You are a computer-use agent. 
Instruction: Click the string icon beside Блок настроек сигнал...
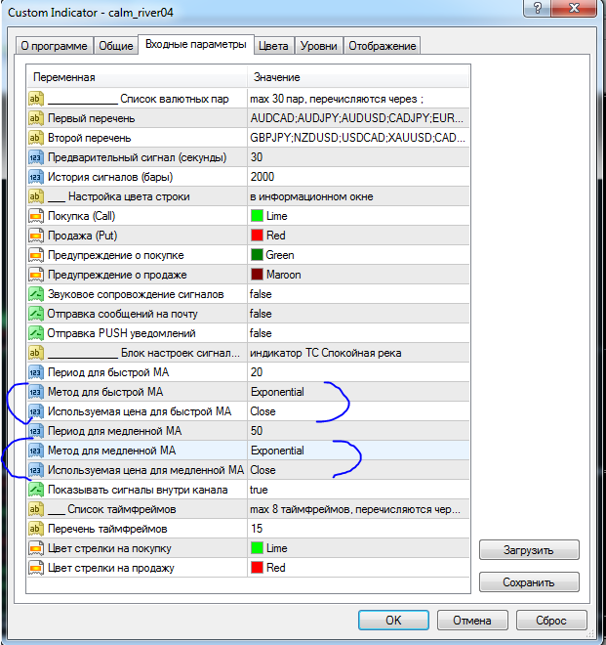pos(36,353)
